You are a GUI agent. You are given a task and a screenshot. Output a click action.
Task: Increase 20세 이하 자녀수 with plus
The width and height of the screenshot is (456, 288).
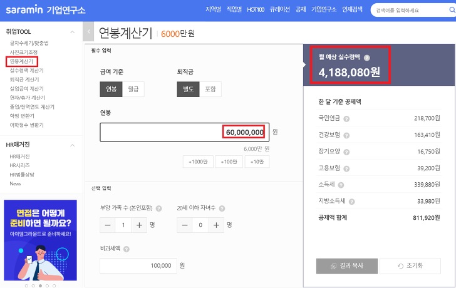tap(216, 225)
